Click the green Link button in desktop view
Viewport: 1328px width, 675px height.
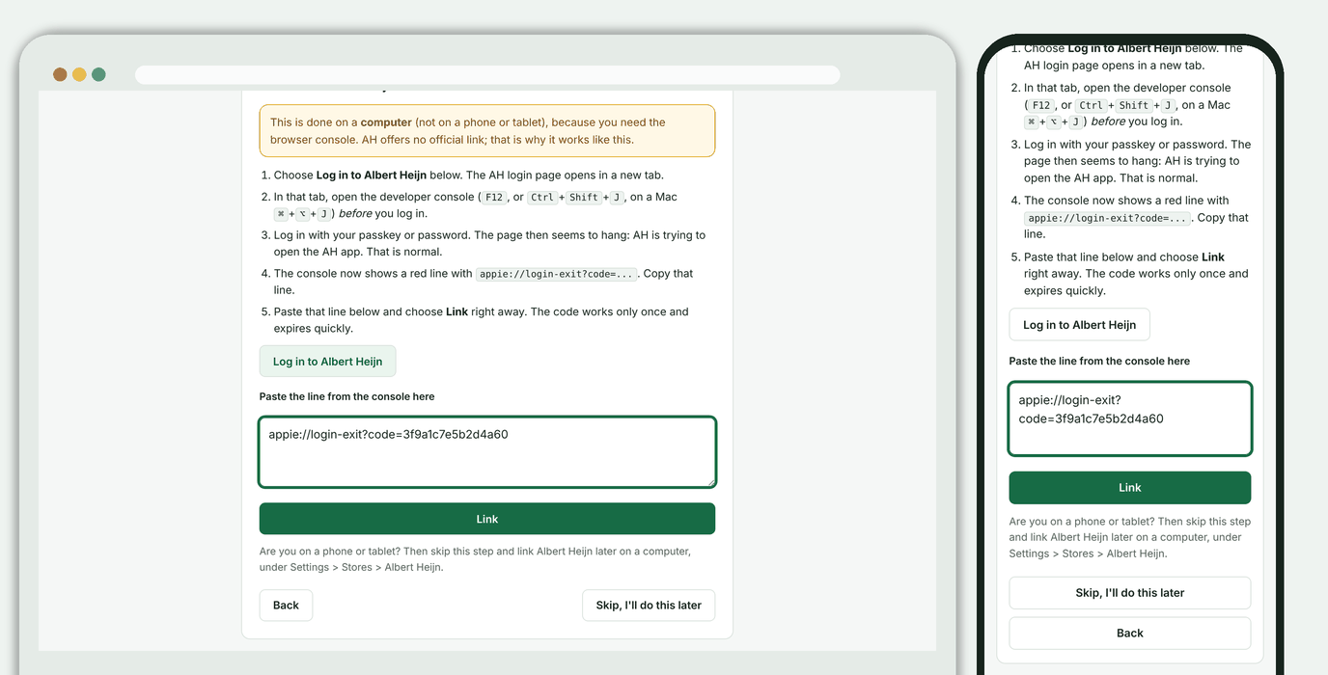(487, 519)
